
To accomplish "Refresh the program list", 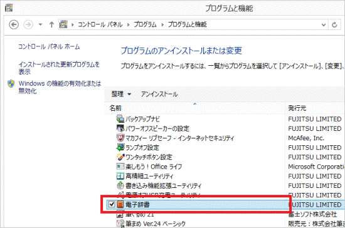I will click(x=334, y=24).
